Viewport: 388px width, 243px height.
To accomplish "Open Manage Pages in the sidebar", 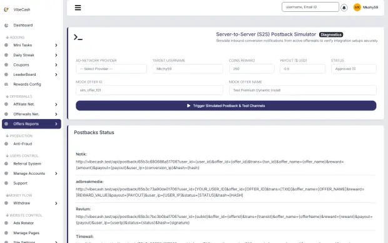I will pyautogui.click(x=26, y=233).
